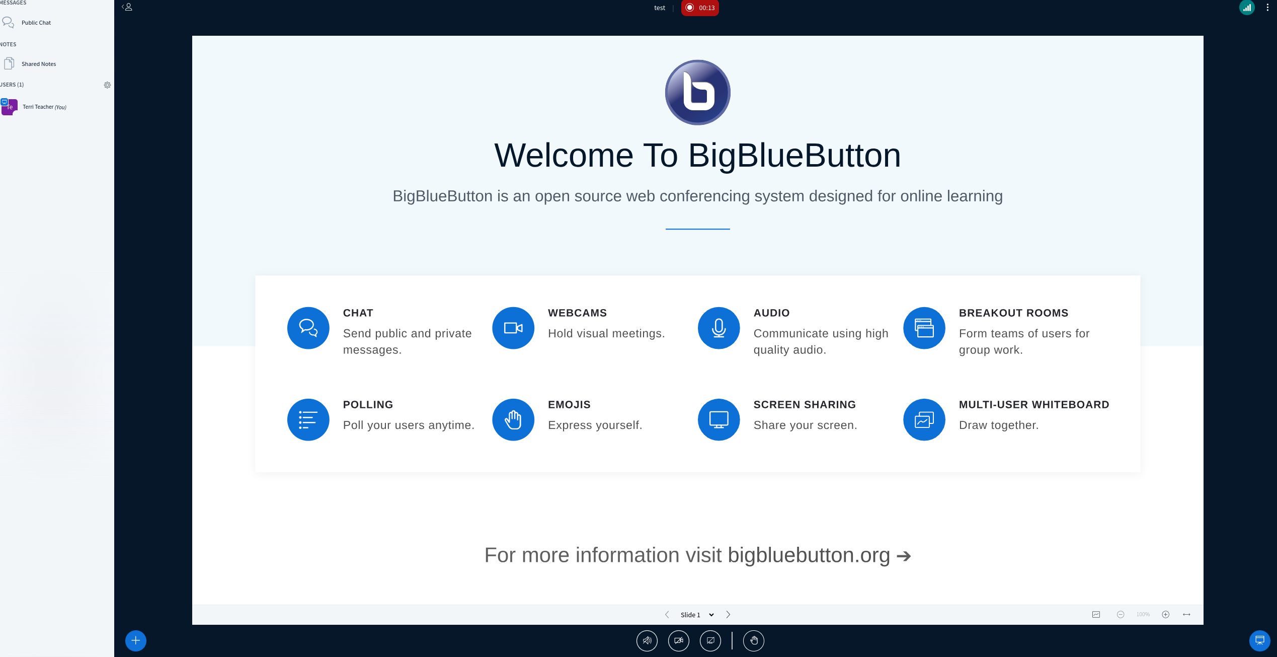The height and width of the screenshot is (657, 1277).
Task: Fit the slide to width
Action: coord(1186,615)
